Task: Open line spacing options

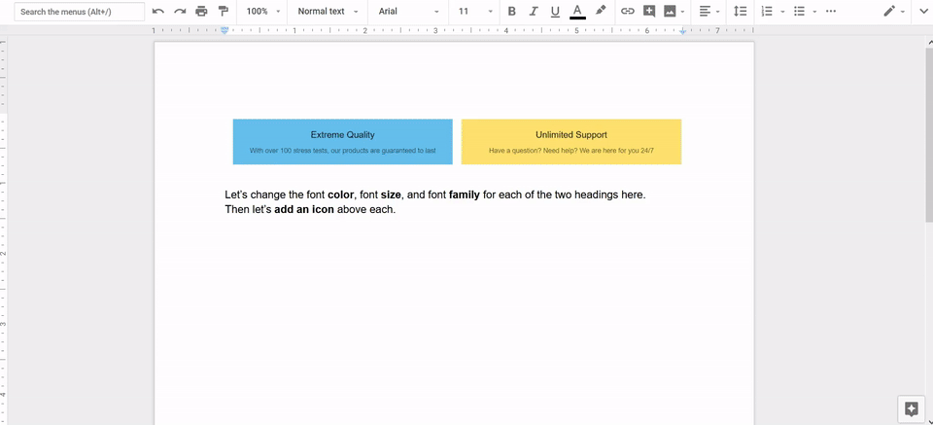Action: coord(740,12)
